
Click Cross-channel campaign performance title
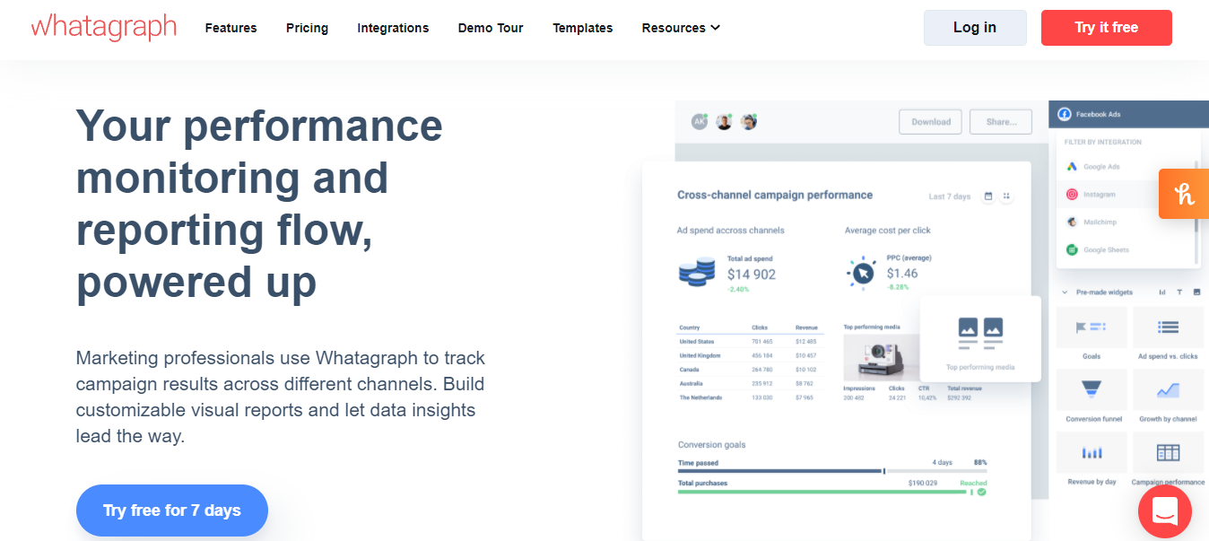pos(775,195)
